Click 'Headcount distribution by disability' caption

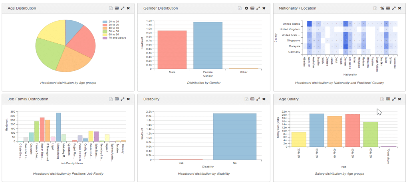click(x=204, y=173)
